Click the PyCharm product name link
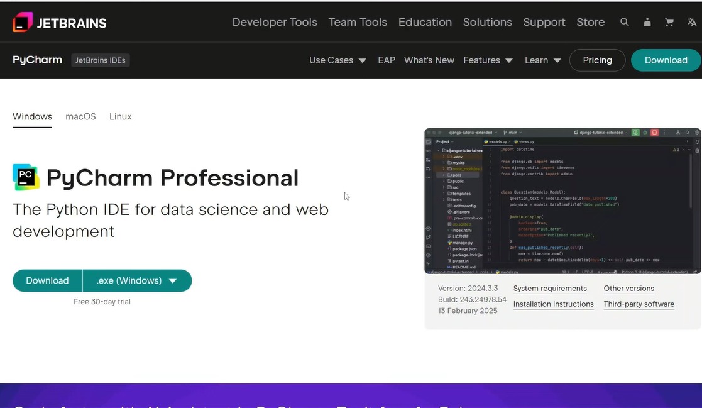 (37, 60)
